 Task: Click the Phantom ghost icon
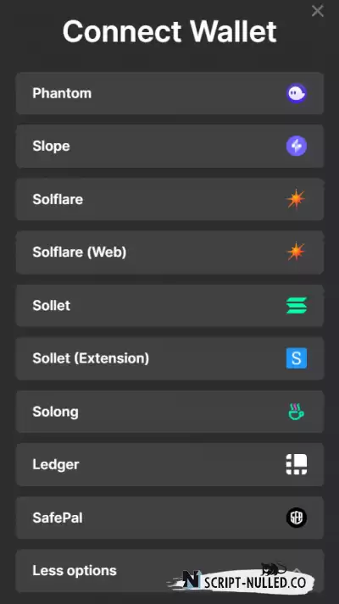[297, 93]
